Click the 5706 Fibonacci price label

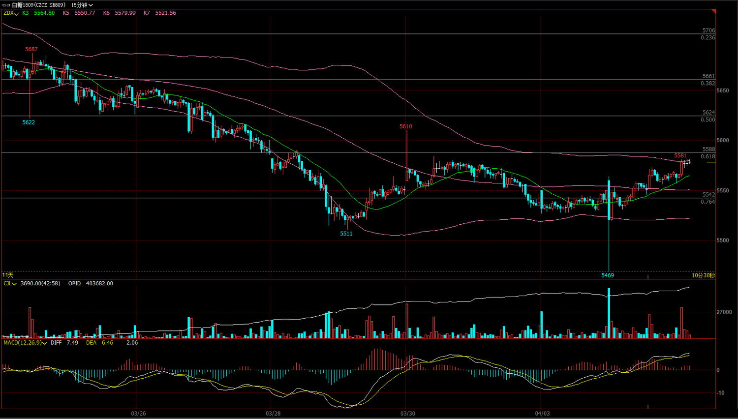[x=708, y=30]
